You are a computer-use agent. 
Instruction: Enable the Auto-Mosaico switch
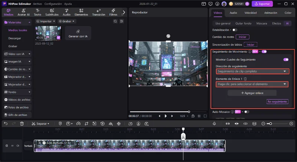click(247, 111)
